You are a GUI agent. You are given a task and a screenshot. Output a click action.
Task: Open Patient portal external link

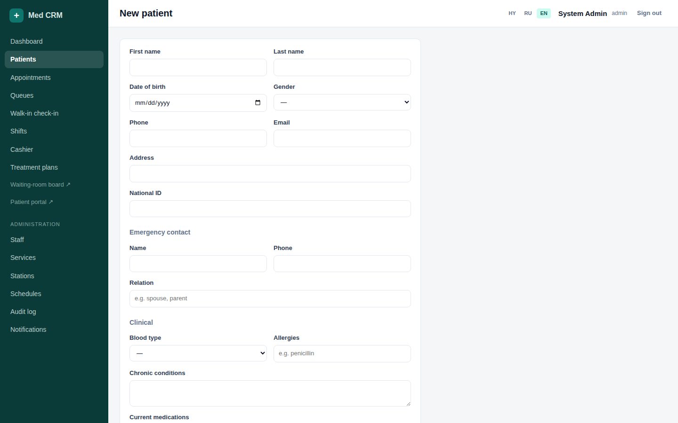pyautogui.click(x=54, y=202)
